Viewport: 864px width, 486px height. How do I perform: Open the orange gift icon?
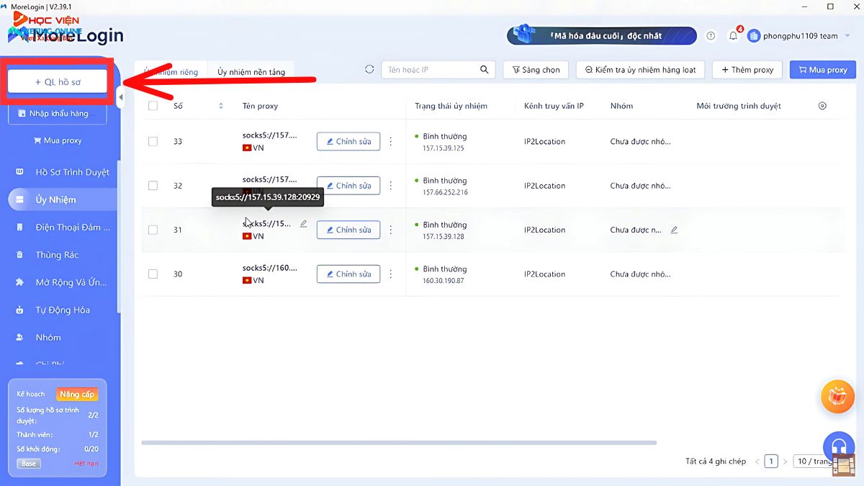[x=838, y=396]
